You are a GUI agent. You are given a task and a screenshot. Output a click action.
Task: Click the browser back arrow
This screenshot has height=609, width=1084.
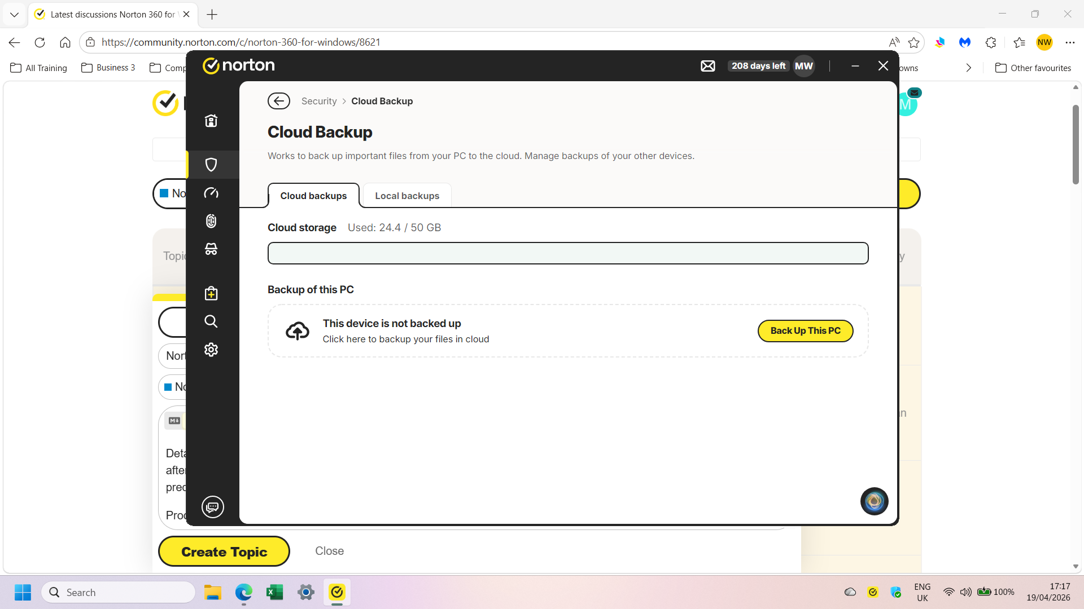(15, 42)
